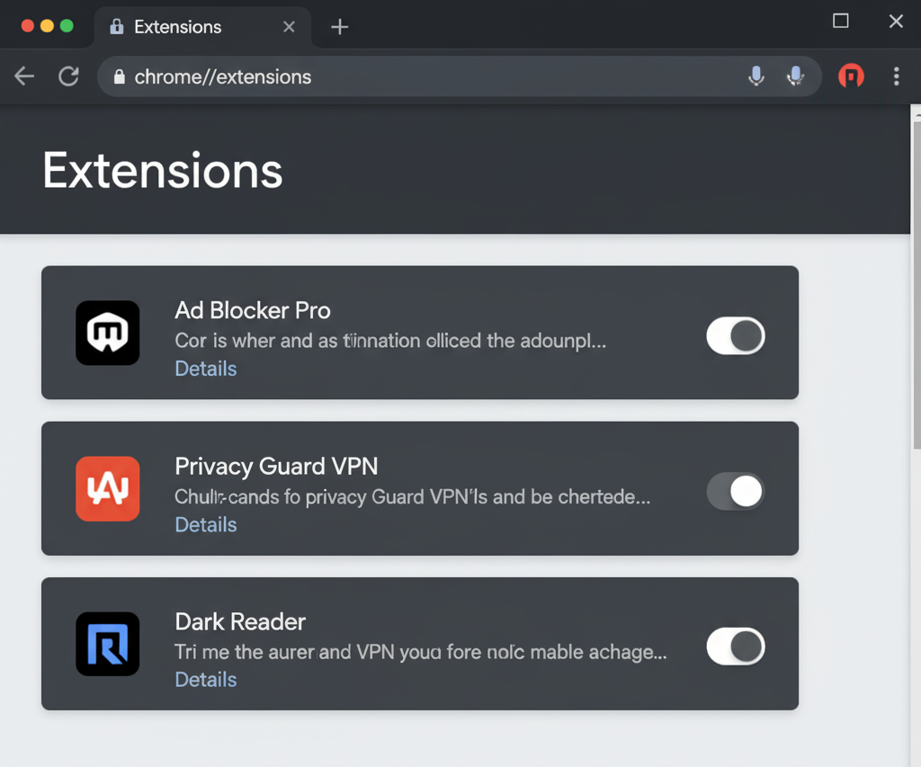Viewport: 921px width, 767px height.
Task: Click the Privacy Guard VPN extension icon
Action: click(x=107, y=488)
